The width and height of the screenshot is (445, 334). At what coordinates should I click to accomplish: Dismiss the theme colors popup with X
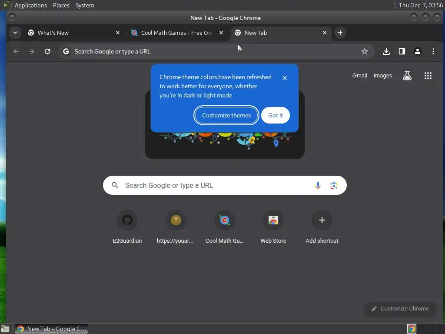[285, 78]
